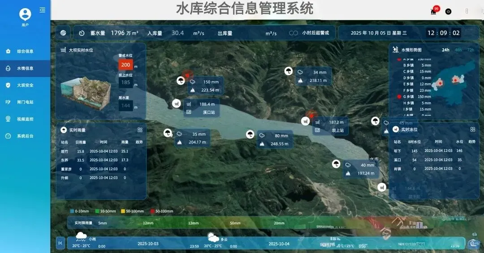Click the water level marker near 144.6 m

382,187
